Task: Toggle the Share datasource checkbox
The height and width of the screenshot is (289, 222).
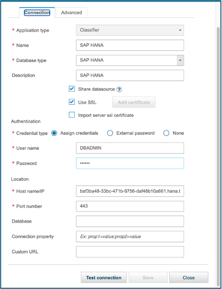Action: 72,89
